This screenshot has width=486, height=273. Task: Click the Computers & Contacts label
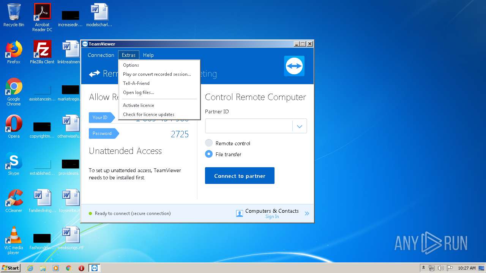click(x=272, y=211)
